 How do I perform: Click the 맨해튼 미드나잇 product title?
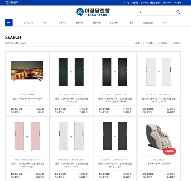(x=115, y=100)
